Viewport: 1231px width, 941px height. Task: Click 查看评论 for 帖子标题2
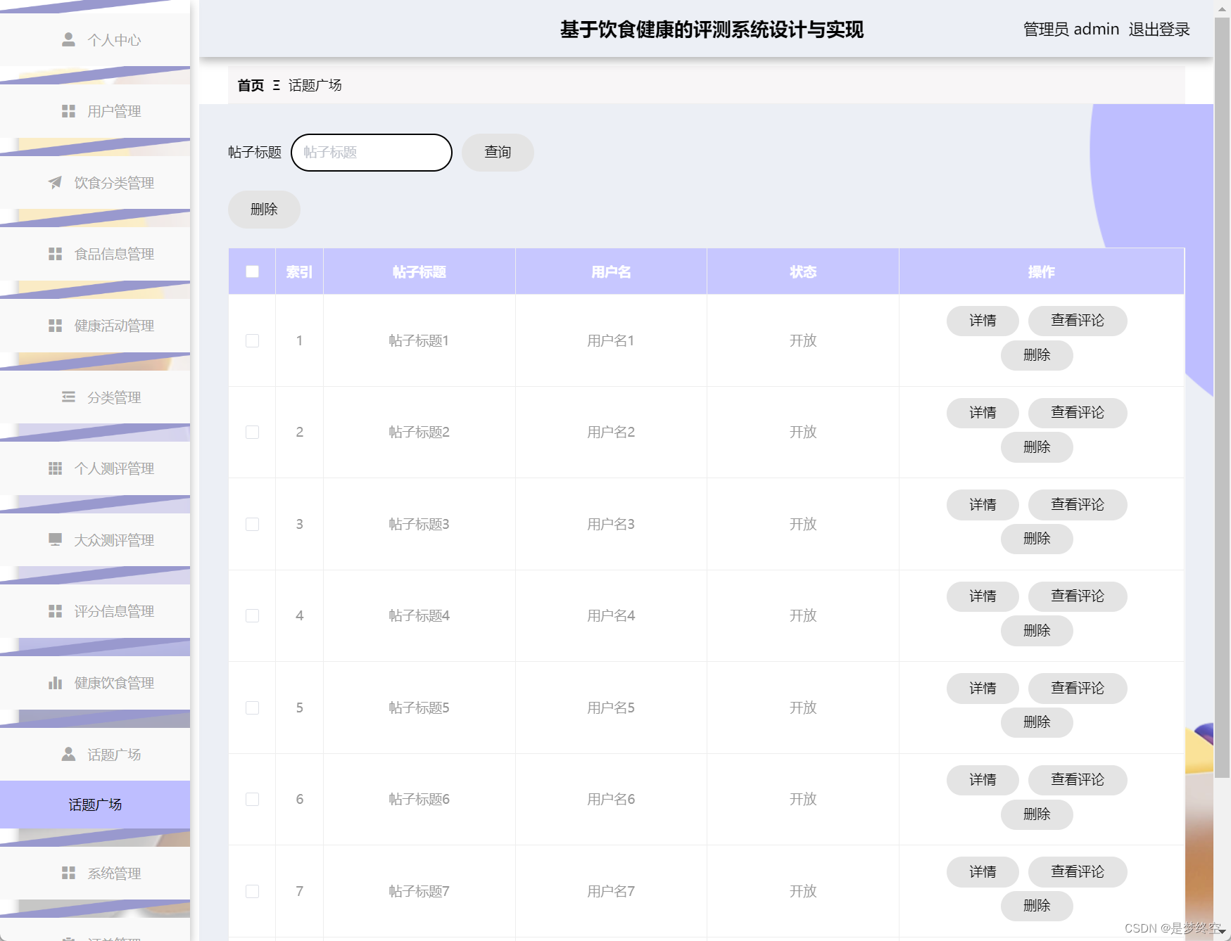point(1078,413)
